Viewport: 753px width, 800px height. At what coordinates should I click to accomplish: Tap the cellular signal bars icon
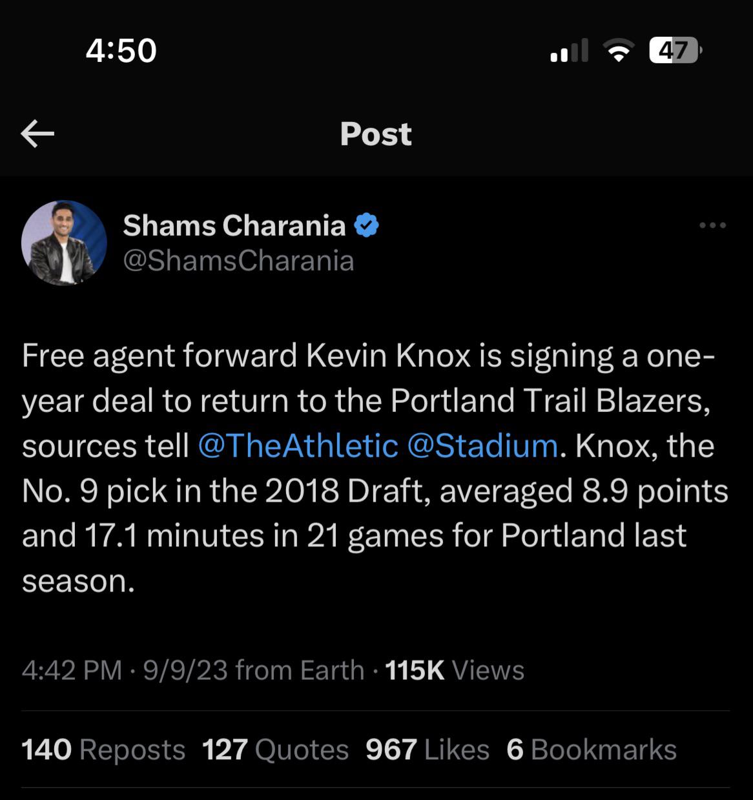569,50
